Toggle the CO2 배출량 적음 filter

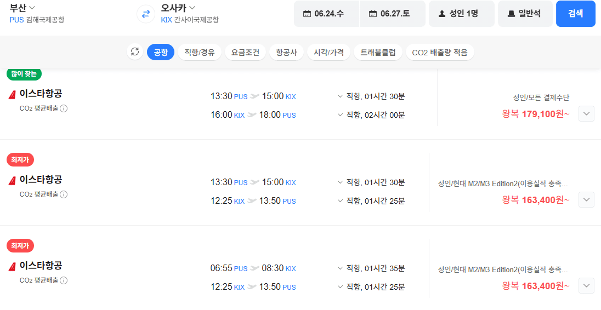440,52
